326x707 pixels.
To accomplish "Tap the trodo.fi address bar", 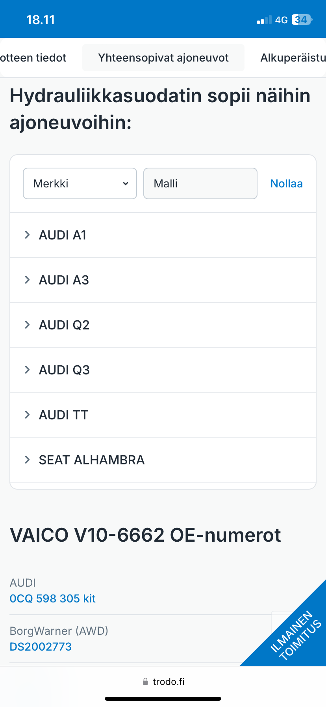I will 169,682.
